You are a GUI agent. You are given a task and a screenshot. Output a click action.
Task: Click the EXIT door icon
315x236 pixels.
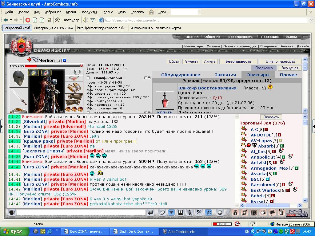click(x=281, y=212)
